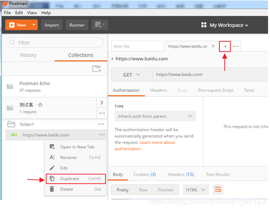
Task: Click the Filter search field
Action: point(55,43)
